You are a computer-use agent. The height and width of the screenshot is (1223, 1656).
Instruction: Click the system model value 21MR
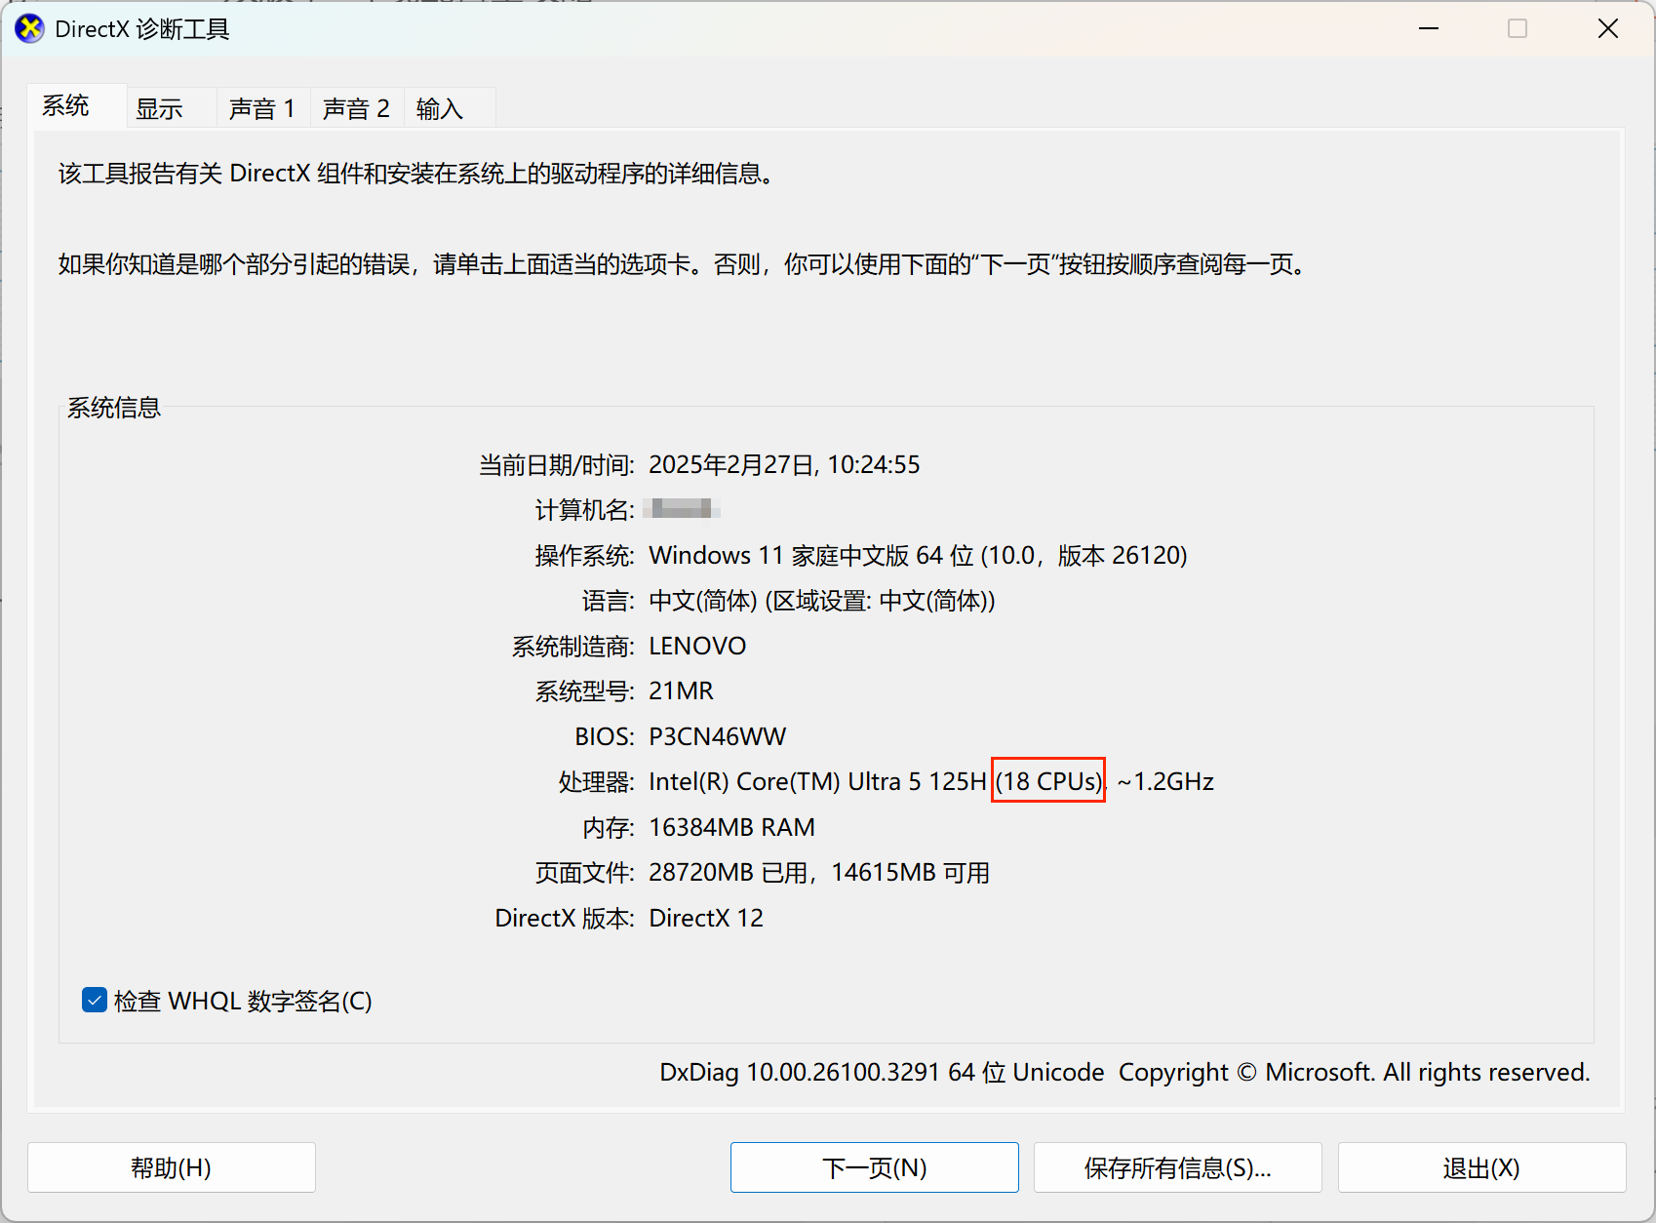[681, 690]
